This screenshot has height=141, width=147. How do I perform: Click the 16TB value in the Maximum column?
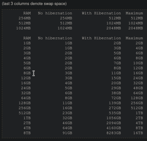coord(138,133)
